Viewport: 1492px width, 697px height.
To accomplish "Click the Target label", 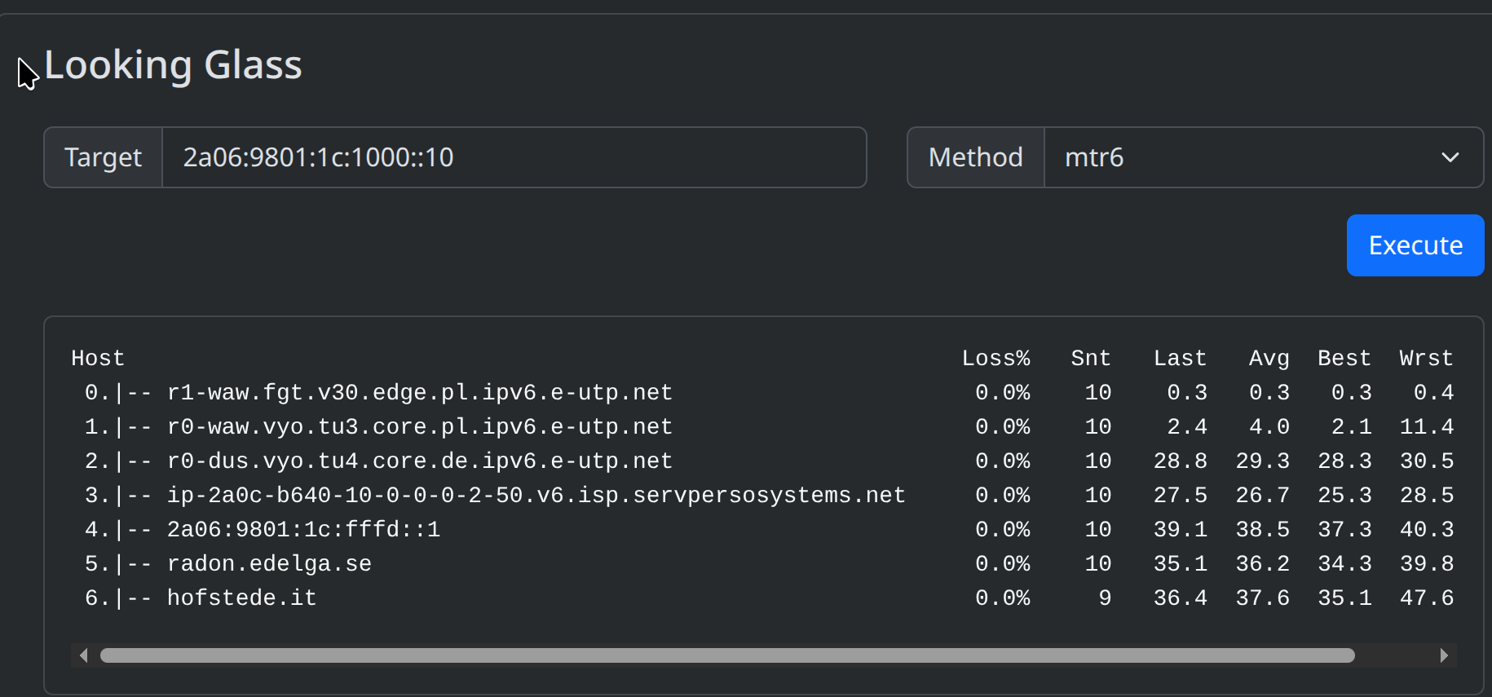I will [x=104, y=157].
